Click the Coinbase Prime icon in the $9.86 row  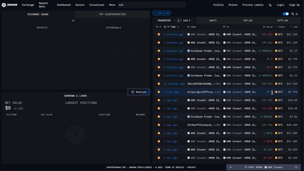(x=189, y=117)
